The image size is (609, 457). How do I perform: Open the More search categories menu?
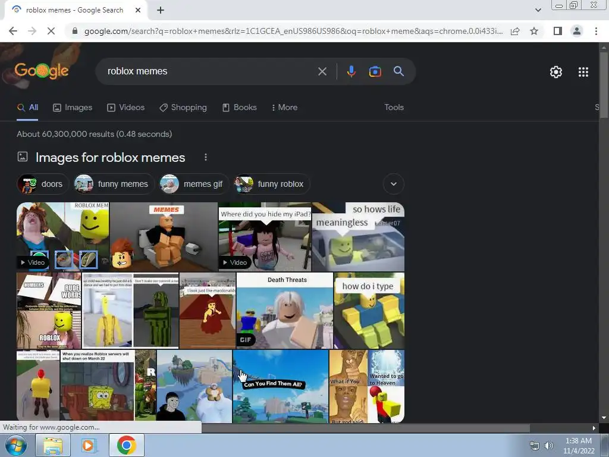(285, 108)
